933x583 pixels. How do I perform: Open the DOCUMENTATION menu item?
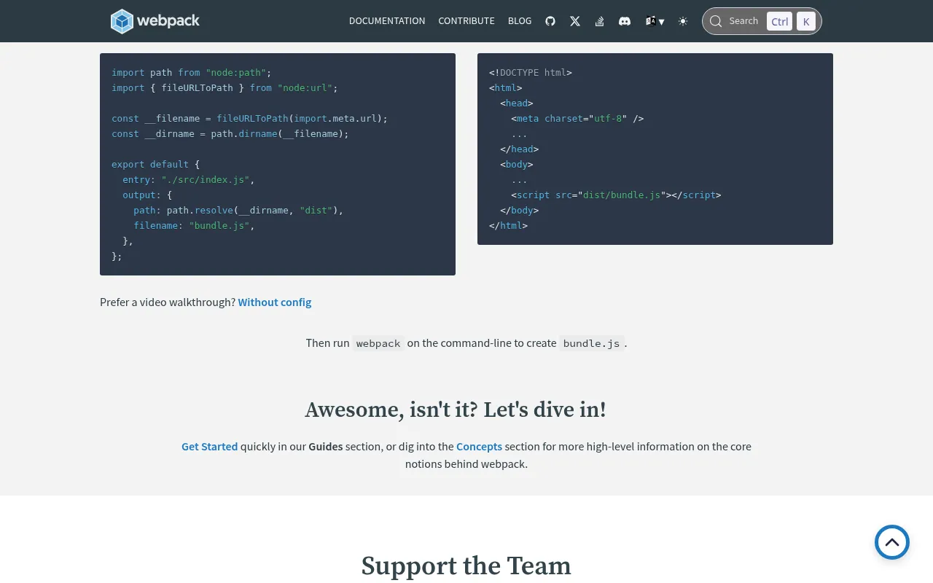387,21
